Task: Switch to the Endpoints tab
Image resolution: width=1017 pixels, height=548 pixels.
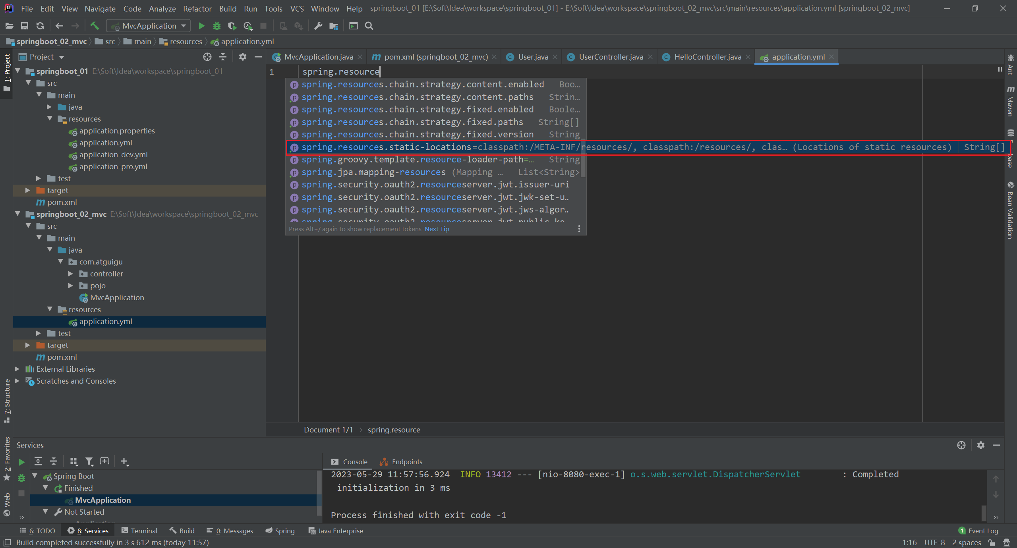Action: [401, 462]
